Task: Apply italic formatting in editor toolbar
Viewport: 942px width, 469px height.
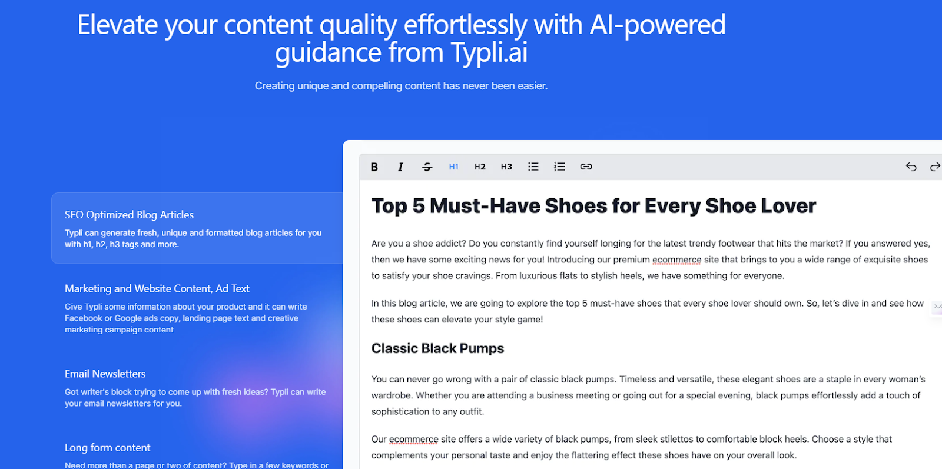Action: [401, 167]
